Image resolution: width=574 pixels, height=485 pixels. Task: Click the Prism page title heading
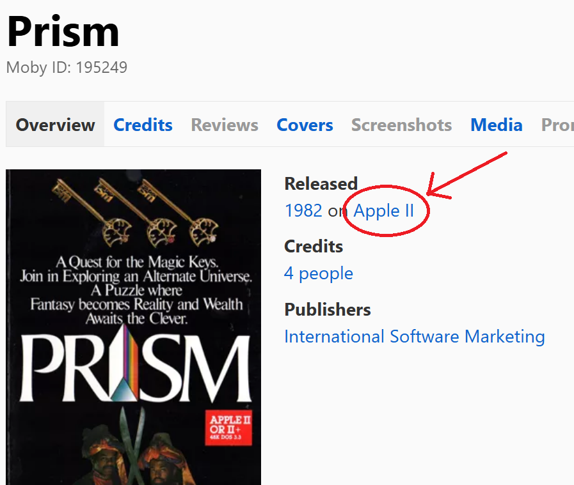(x=63, y=32)
